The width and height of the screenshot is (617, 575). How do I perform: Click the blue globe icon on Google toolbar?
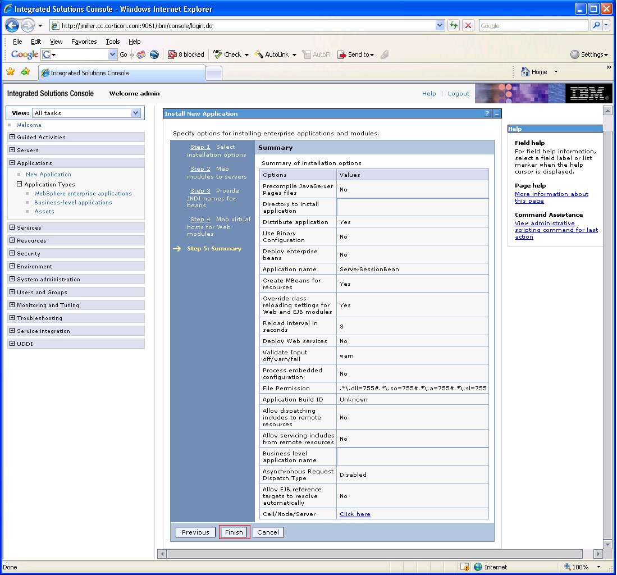coord(154,54)
